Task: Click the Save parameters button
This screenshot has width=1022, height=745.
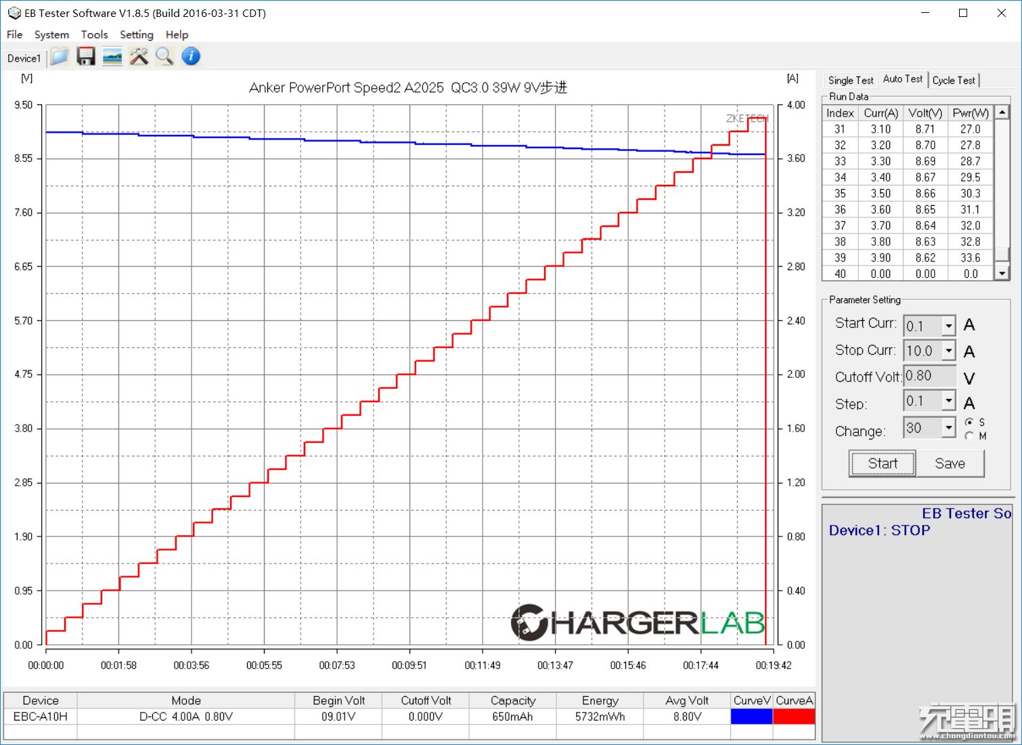Action: coord(950,463)
